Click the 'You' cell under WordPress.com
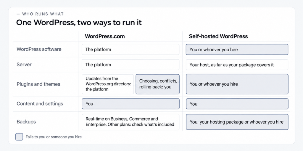The width and height of the screenshot is (303, 151). (130, 104)
